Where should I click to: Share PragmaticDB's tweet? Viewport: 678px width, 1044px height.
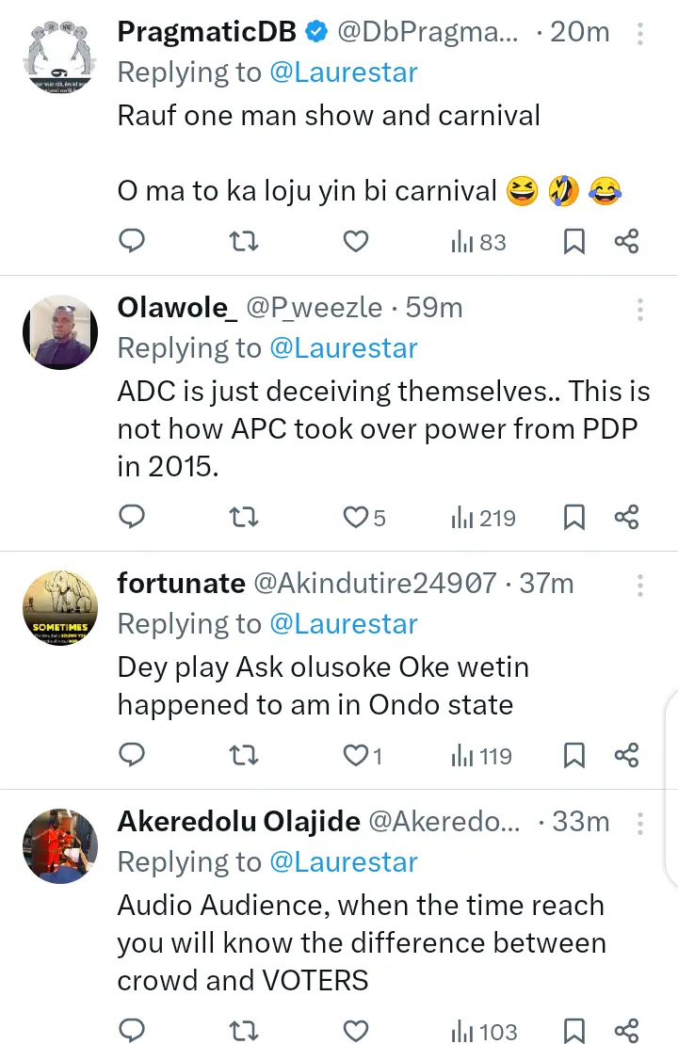coord(627,242)
